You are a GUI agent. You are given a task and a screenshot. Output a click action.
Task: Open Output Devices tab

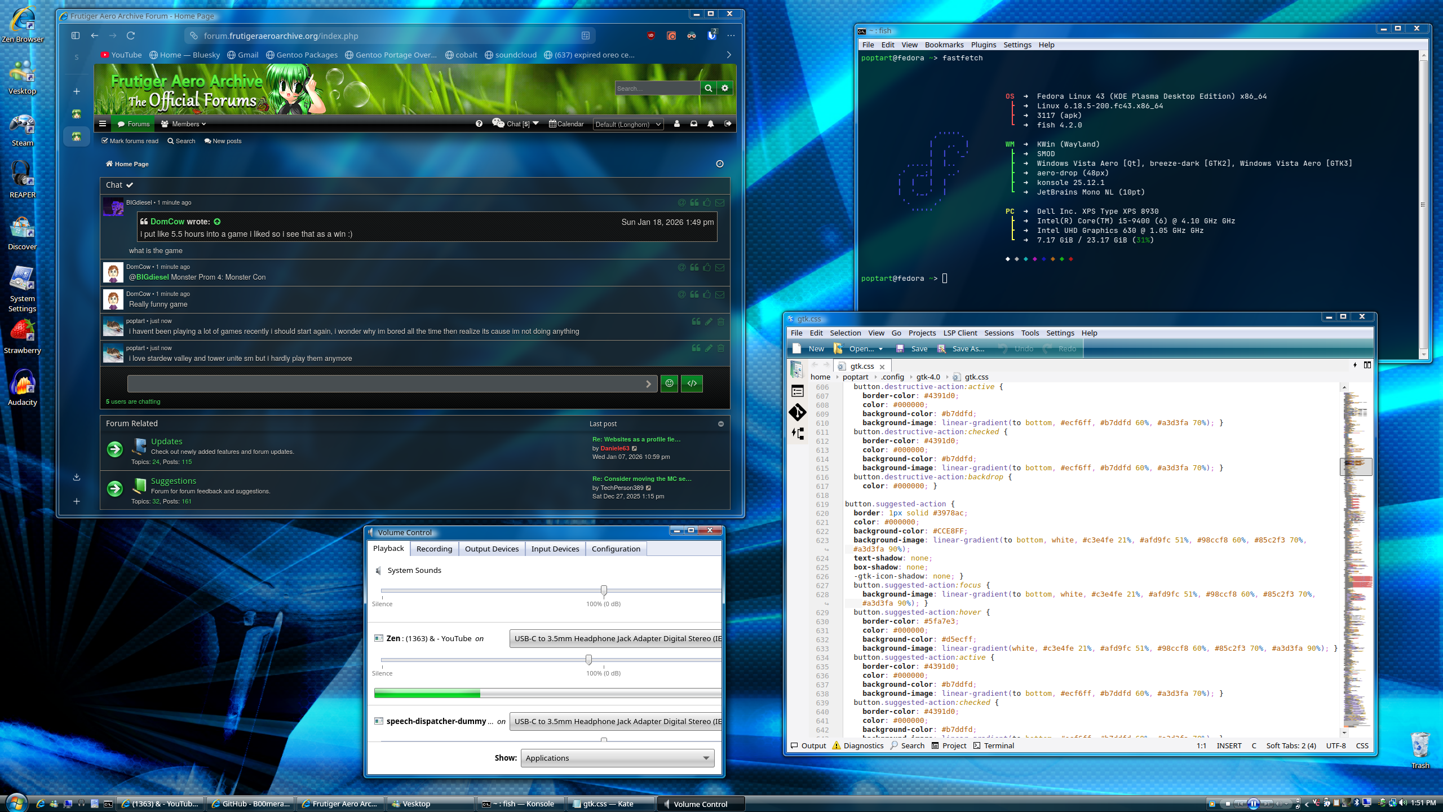pyautogui.click(x=492, y=549)
